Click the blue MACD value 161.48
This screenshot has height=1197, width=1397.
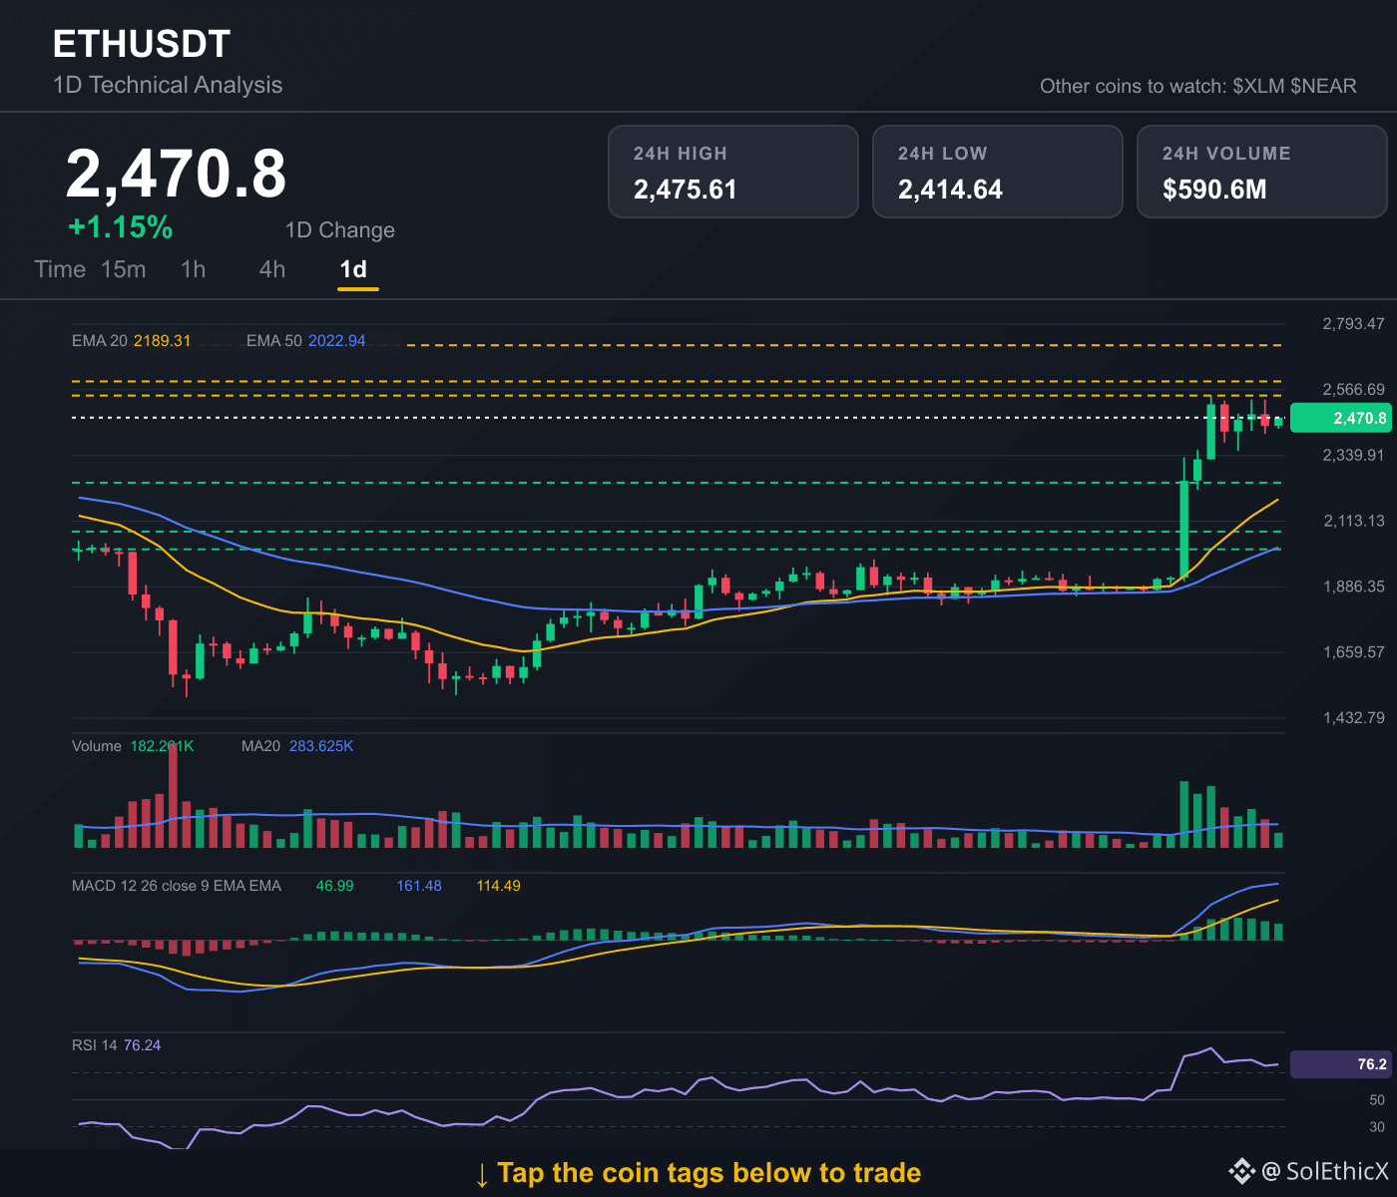click(x=419, y=886)
